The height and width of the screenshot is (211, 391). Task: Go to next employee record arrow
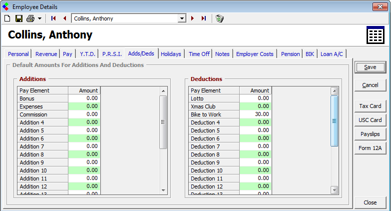click(x=193, y=18)
